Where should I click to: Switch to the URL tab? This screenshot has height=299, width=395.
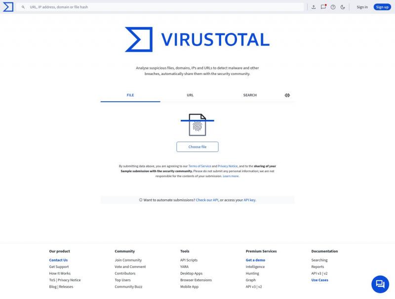190,95
